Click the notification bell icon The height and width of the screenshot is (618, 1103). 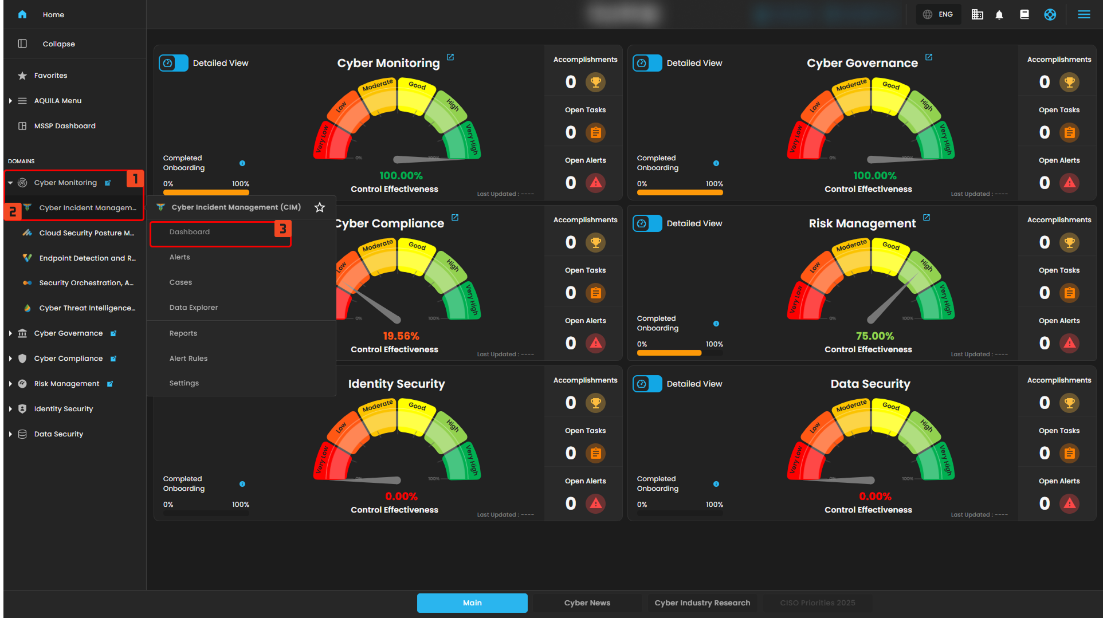click(999, 15)
